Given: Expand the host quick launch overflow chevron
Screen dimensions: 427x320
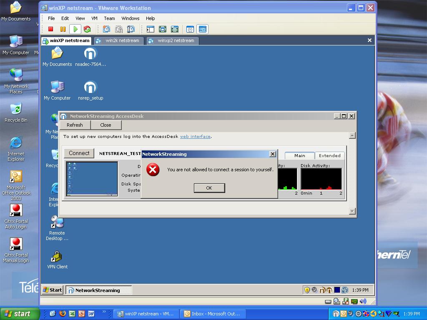Looking at the screenshot, I should [104, 312].
